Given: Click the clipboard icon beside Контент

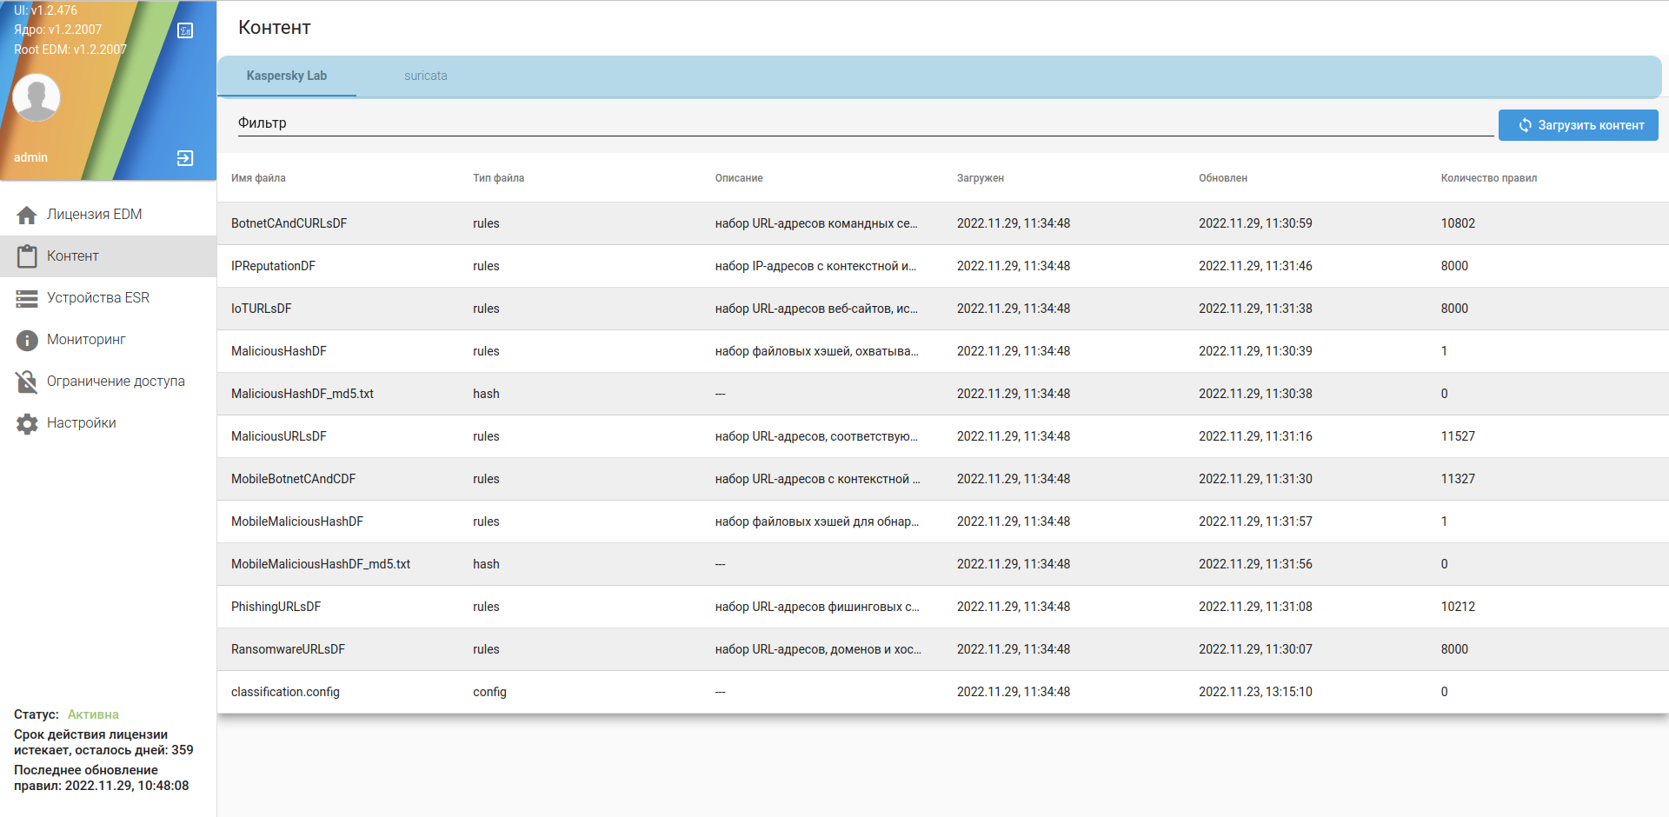Looking at the screenshot, I should click(x=27, y=256).
